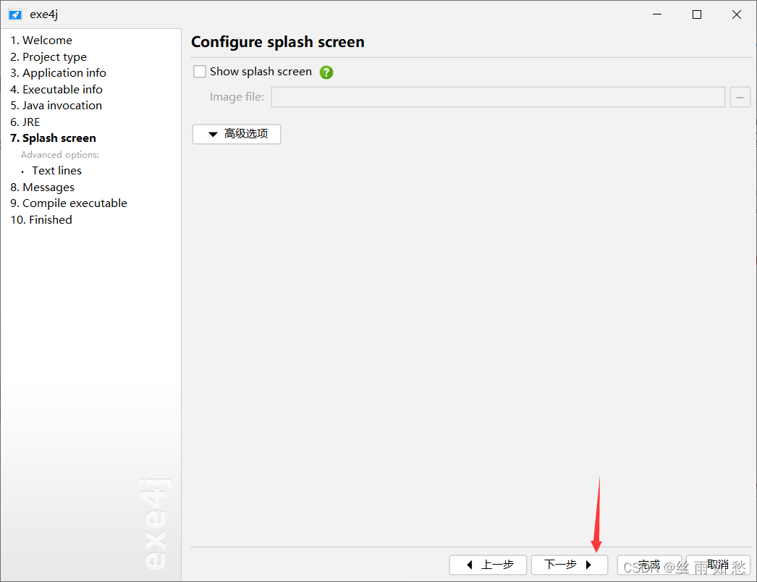Jump to step 10. Finished
The image size is (757, 582).
(x=41, y=220)
